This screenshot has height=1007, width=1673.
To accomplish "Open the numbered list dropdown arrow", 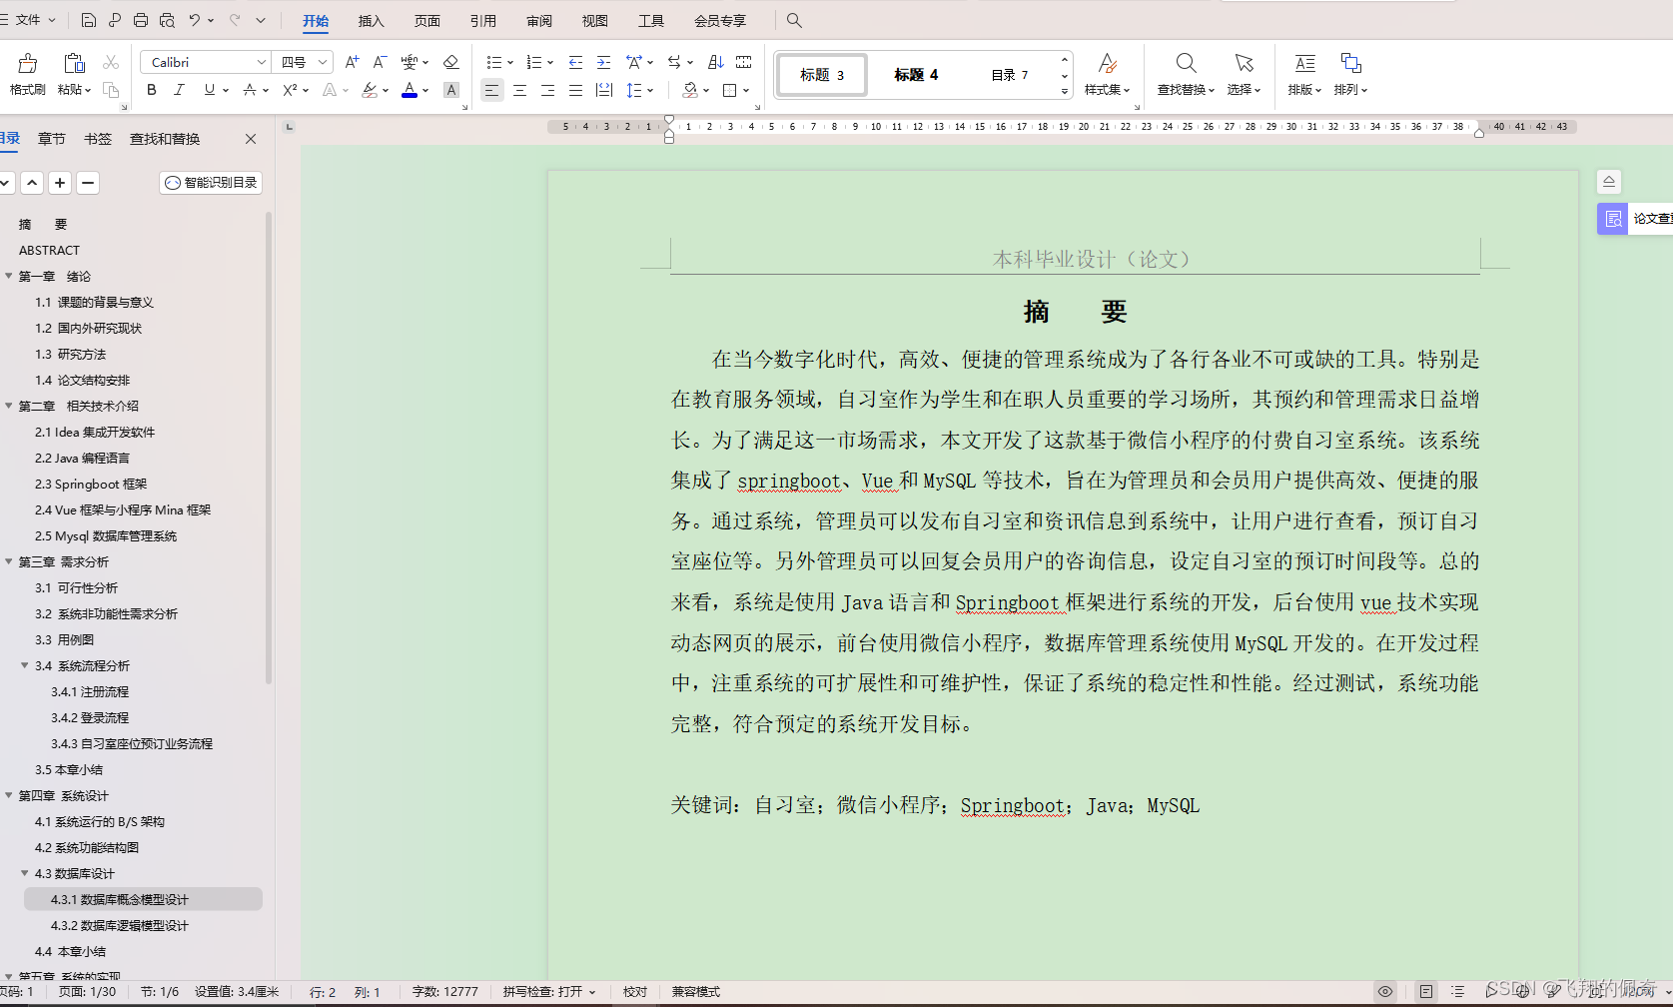I will (550, 62).
